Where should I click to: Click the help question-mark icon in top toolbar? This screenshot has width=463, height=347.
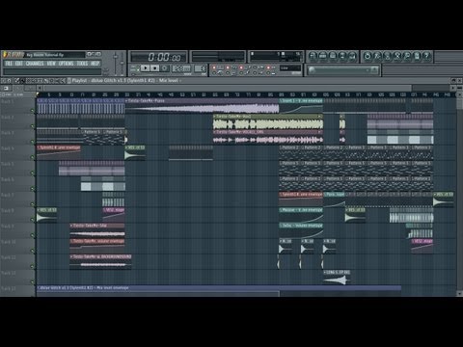coord(426,56)
